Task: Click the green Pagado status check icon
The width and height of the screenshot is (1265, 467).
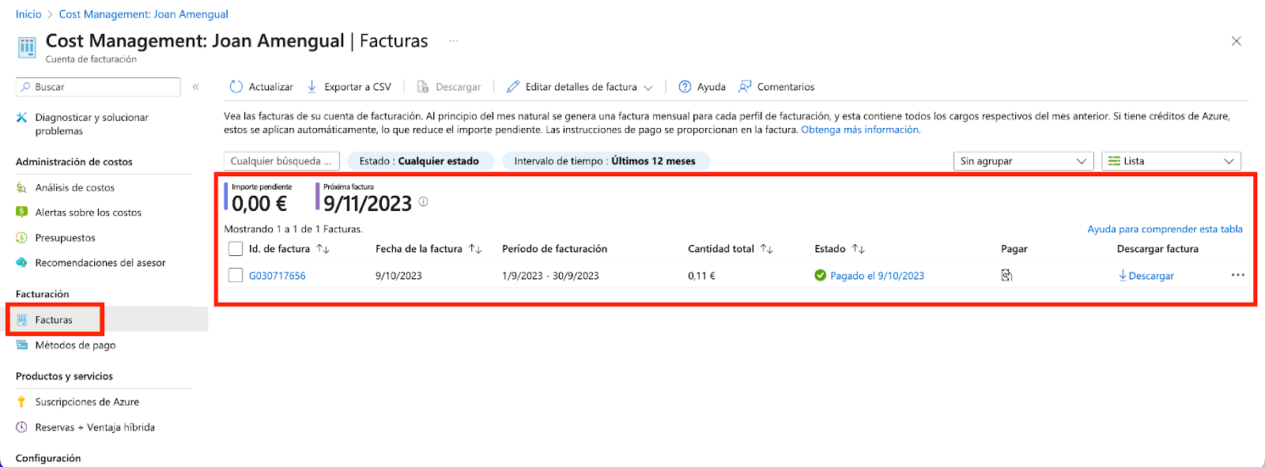Action: [821, 275]
